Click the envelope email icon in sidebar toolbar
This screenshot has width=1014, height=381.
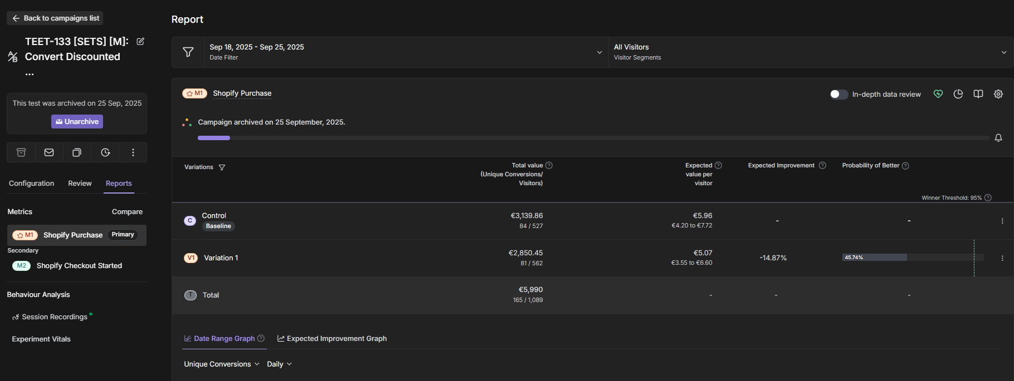point(49,152)
